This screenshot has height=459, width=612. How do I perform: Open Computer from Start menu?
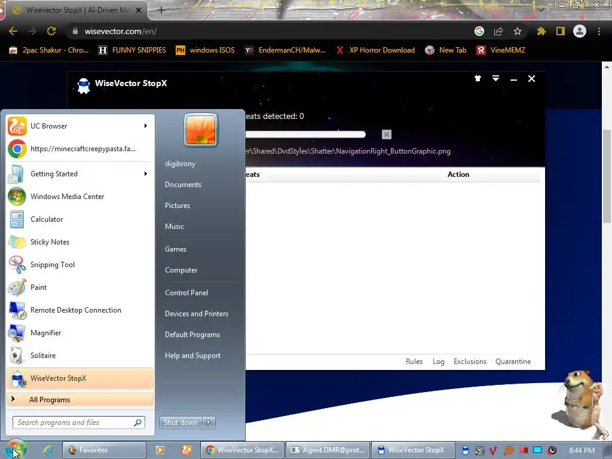[x=181, y=270]
